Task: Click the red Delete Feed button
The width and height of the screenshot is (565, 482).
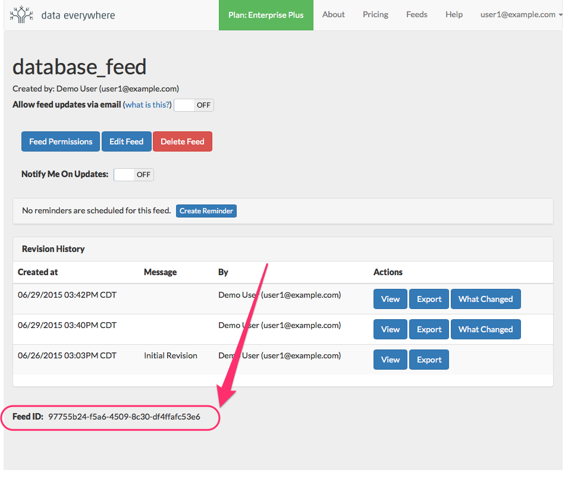Action: (183, 141)
